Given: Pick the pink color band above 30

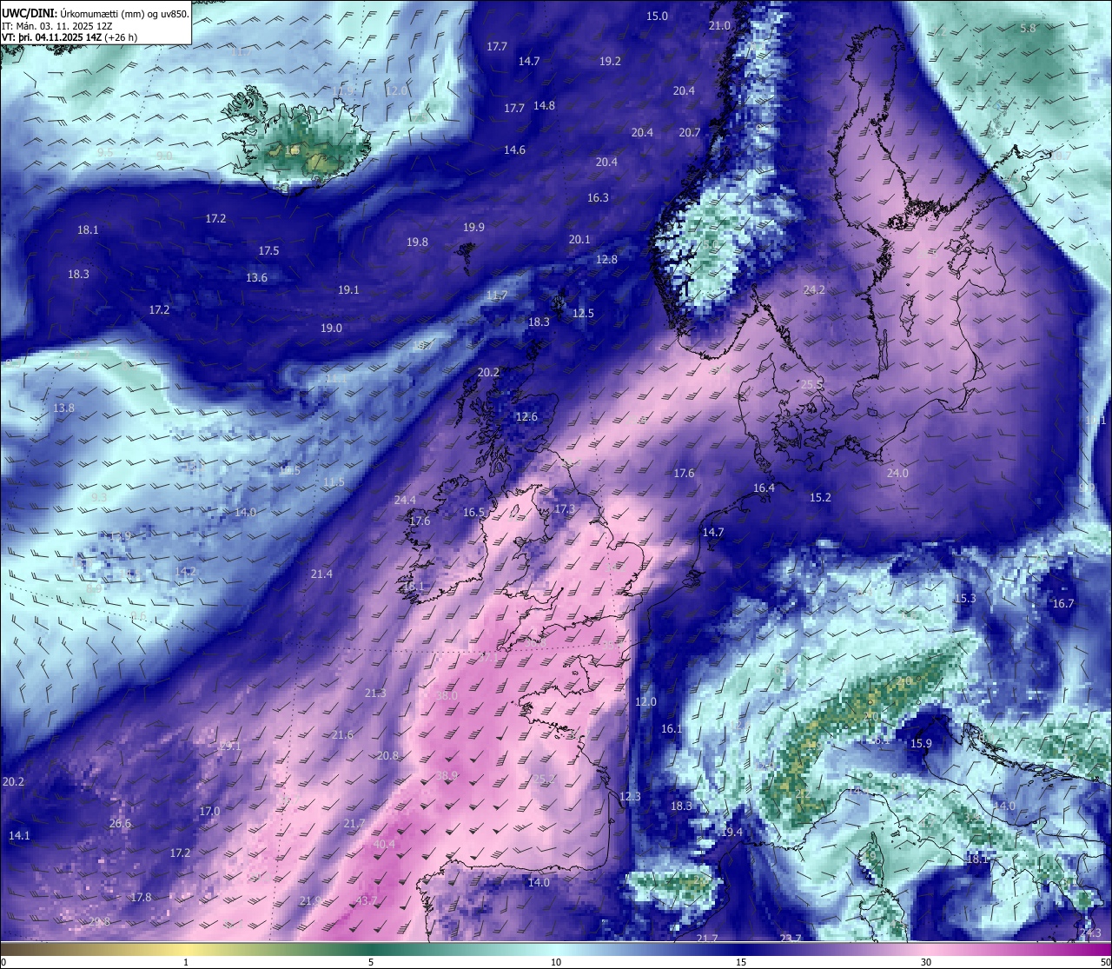Looking at the screenshot, I should point(926,949).
